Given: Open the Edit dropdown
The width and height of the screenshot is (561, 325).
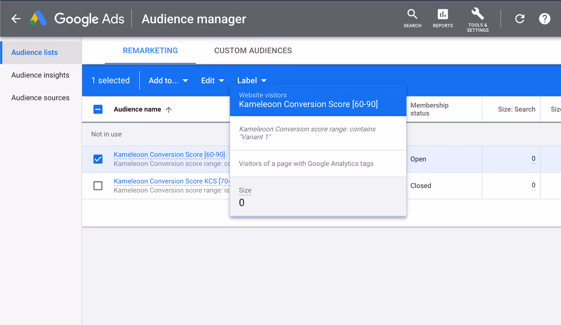Looking at the screenshot, I should click(212, 80).
